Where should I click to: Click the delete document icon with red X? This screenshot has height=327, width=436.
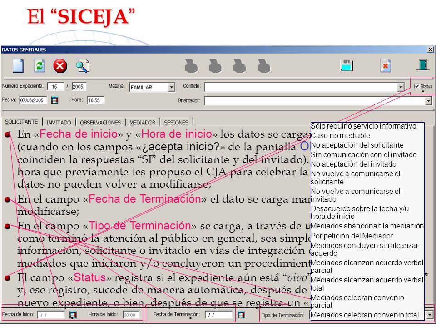pyautogui.click(x=386, y=66)
